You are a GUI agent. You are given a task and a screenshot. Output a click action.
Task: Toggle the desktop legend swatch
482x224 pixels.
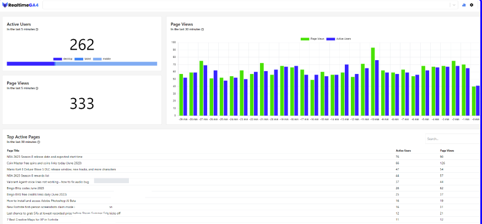(58, 59)
